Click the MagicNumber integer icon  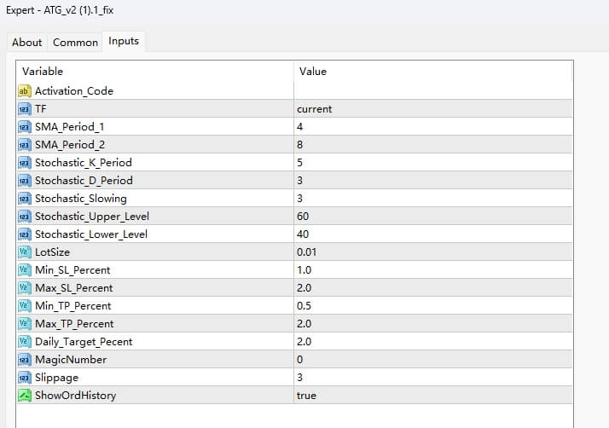coord(24,360)
